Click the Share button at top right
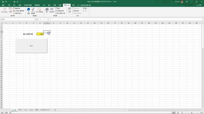This screenshot has width=204, height=114. coord(199,5)
